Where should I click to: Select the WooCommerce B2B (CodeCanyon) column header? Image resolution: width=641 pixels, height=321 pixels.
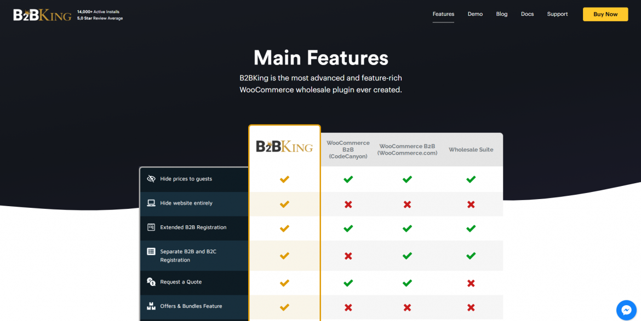pyautogui.click(x=348, y=150)
